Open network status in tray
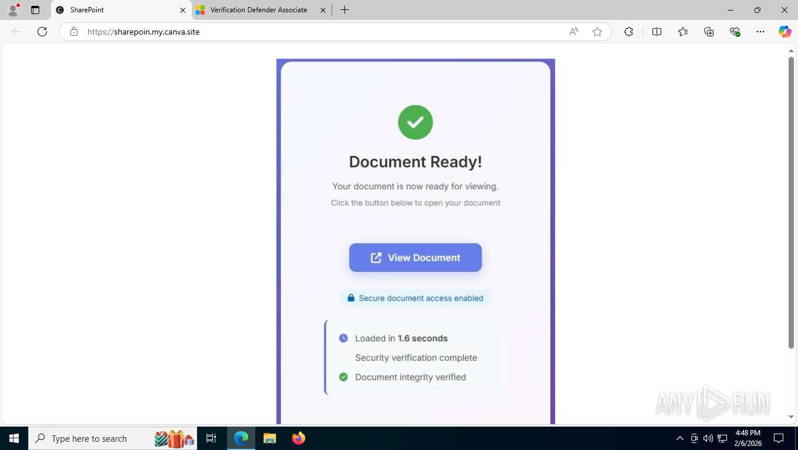Image resolution: width=798 pixels, height=450 pixels. point(722,438)
